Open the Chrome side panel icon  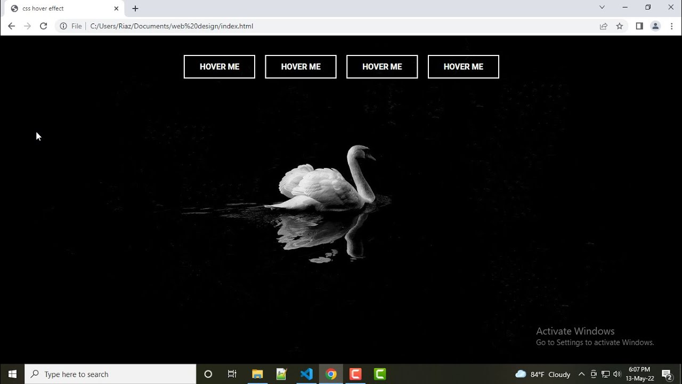click(x=639, y=26)
